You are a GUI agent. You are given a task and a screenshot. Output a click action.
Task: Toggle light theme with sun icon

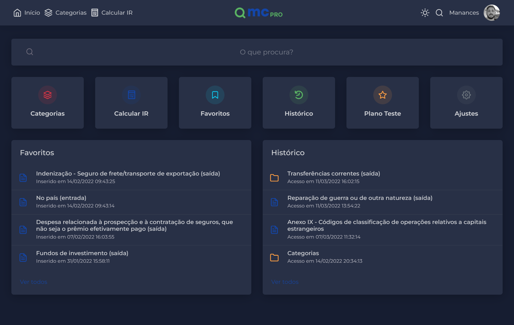[x=425, y=13]
